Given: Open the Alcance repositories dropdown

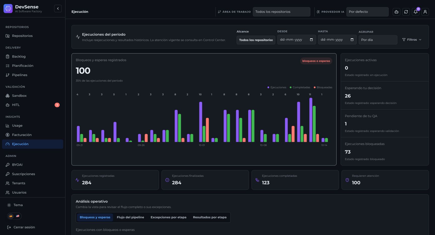Looking at the screenshot, I should 256,40.
